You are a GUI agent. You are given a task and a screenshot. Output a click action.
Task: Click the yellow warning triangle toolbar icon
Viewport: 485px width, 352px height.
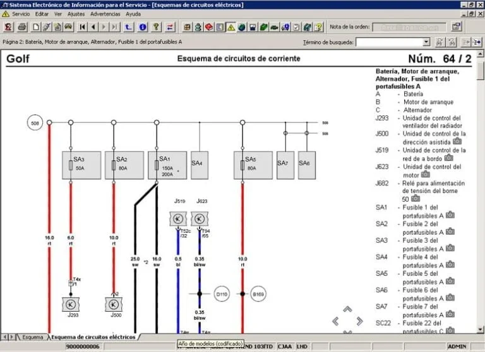coord(231,27)
